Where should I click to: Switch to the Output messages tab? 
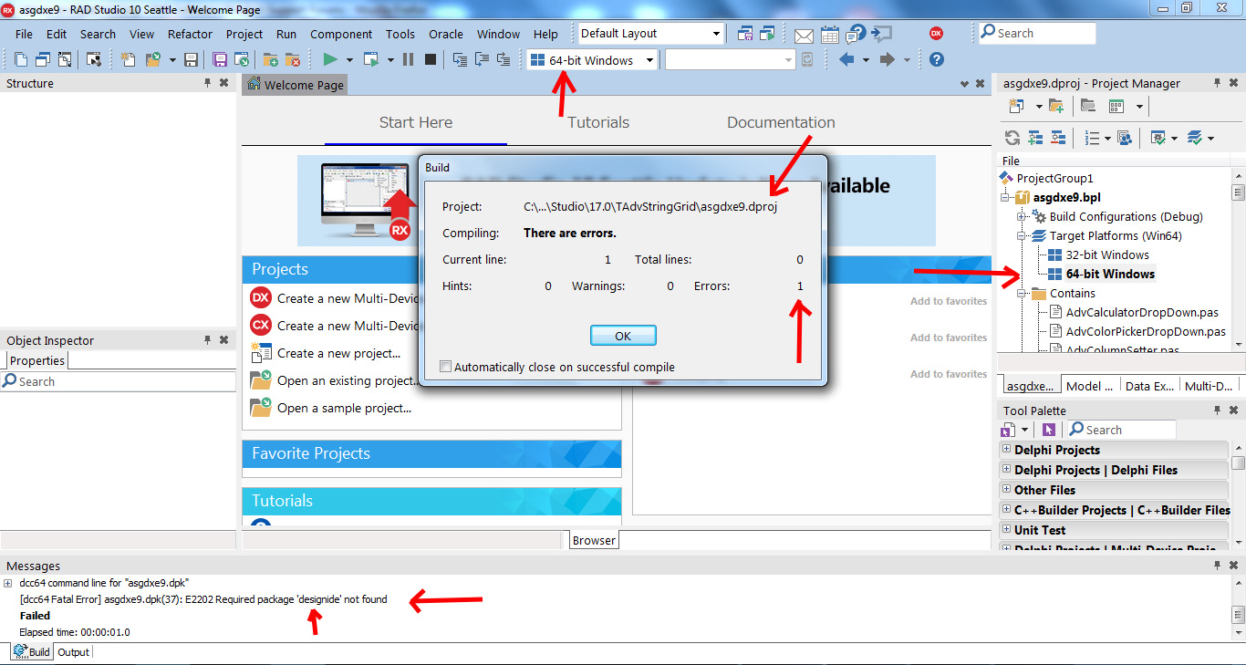(x=74, y=652)
